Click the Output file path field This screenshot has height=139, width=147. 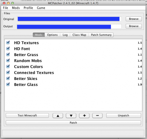pos(69,26)
